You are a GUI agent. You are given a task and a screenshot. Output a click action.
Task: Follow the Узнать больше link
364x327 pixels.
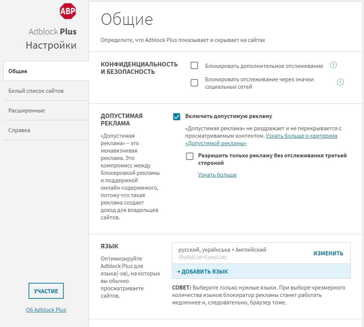tap(217, 175)
